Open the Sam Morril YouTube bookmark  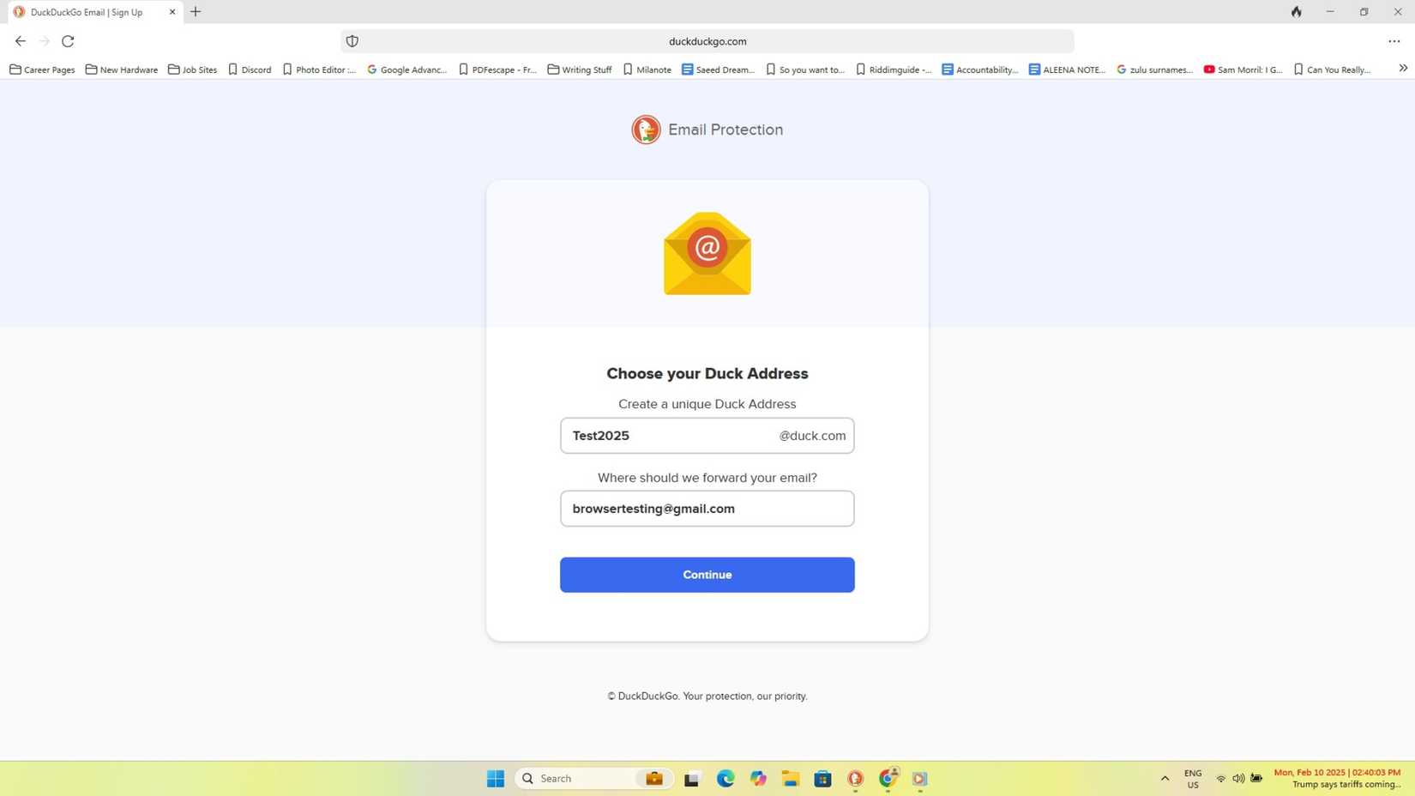[x=1241, y=69]
